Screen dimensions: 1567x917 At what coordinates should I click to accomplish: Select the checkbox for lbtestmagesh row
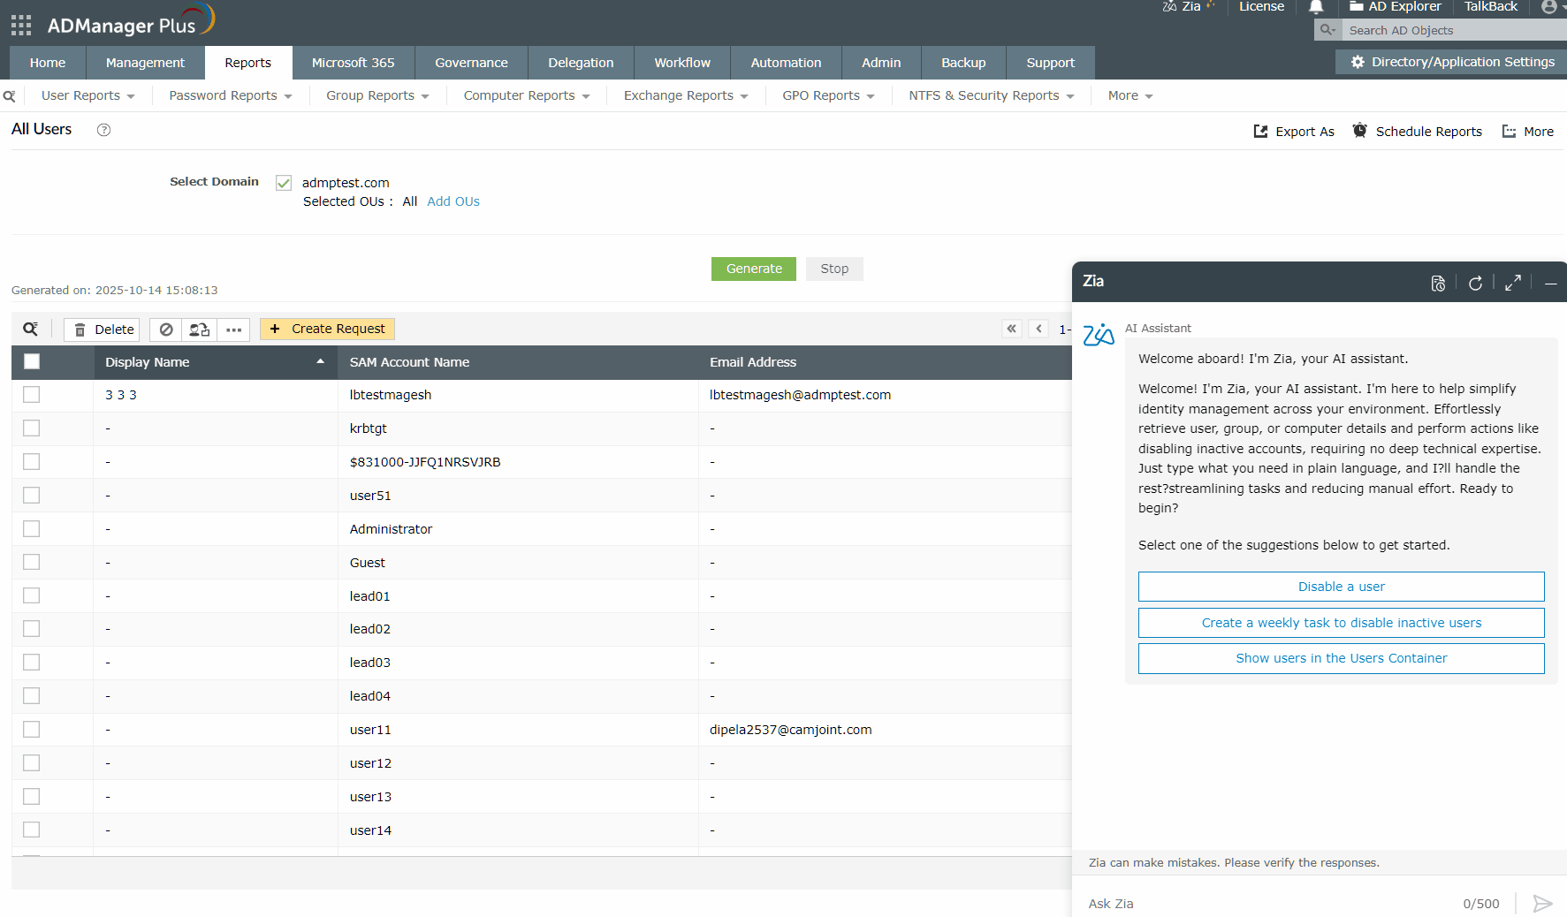coord(32,395)
